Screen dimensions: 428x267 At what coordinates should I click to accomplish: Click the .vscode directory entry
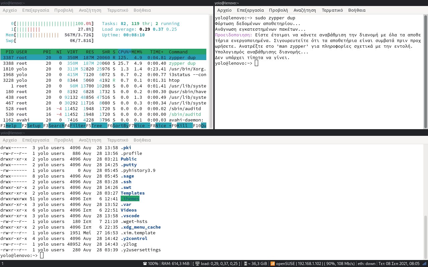pyautogui.click(x=130, y=216)
